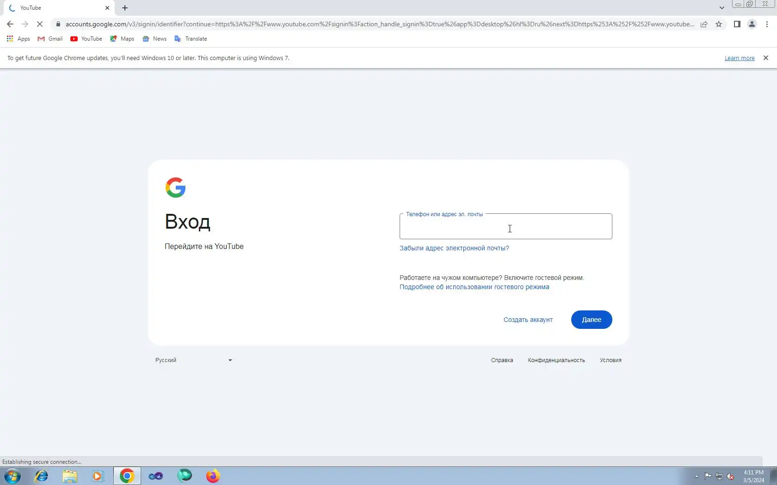Open the Windows Start menu
Viewport: 777px width, 485px height.
(12, 476)
